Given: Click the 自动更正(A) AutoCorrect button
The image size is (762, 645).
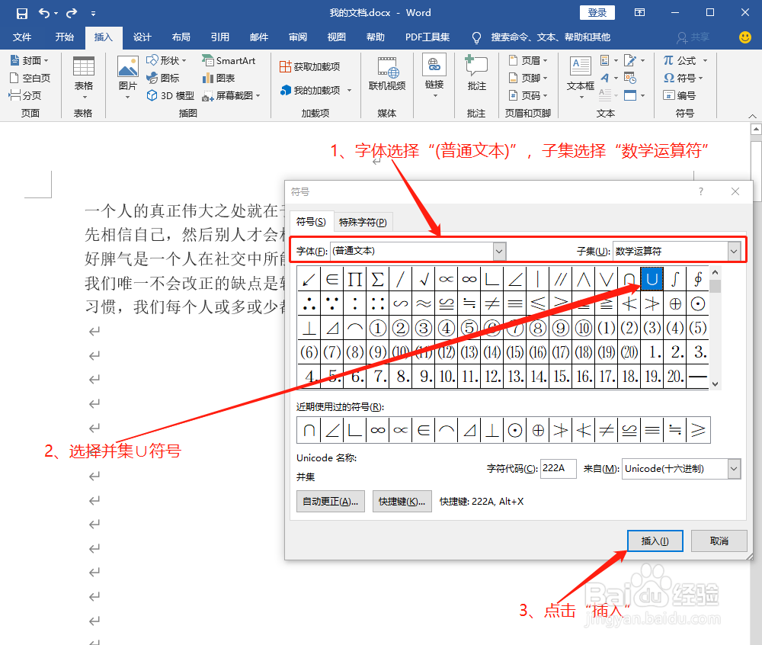Looking at the screenshot, I should [331, 501].
